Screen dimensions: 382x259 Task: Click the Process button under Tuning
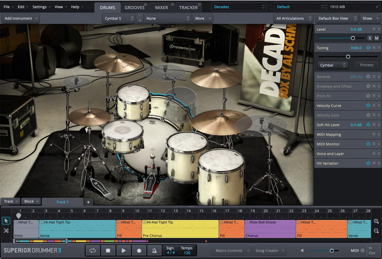(366, 65)
